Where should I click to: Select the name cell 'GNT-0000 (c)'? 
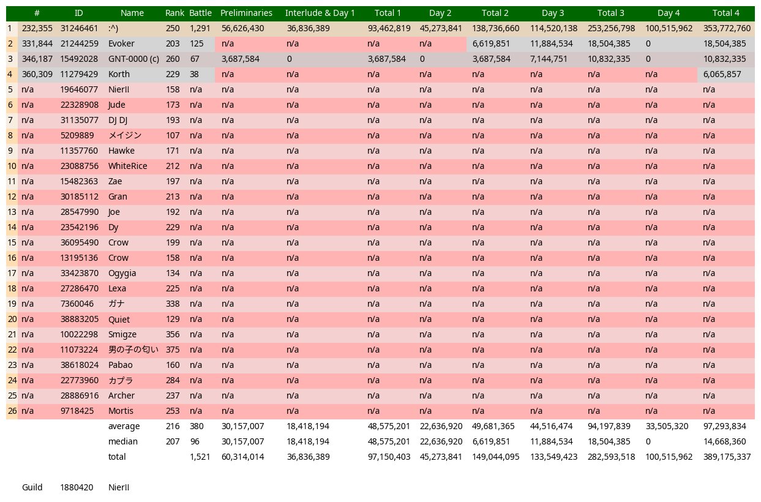point(133,59)
